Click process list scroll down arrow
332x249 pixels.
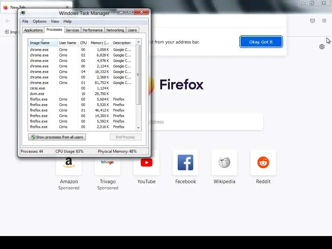[x=138, y=128]
